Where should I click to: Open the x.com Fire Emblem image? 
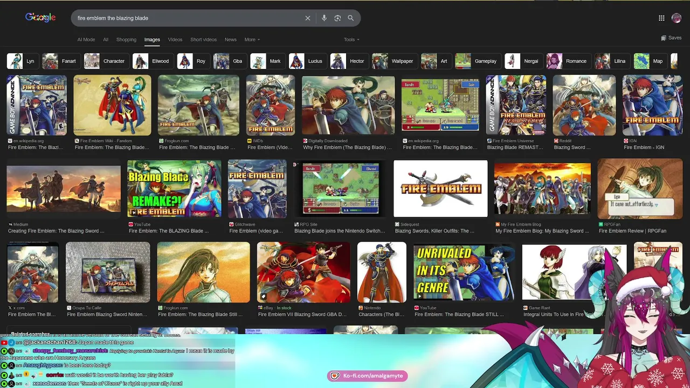pyautogui.click(x=32, y=272)
